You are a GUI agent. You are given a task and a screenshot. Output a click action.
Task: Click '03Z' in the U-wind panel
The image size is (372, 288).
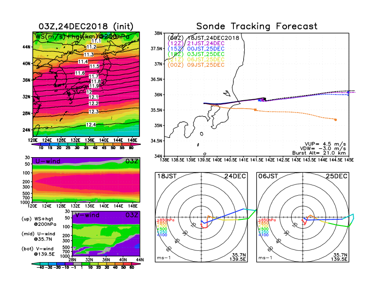(132, 161)
